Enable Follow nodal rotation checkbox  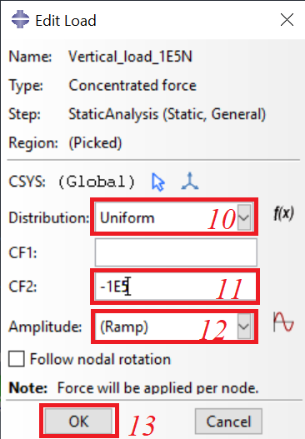coord(16,359)
